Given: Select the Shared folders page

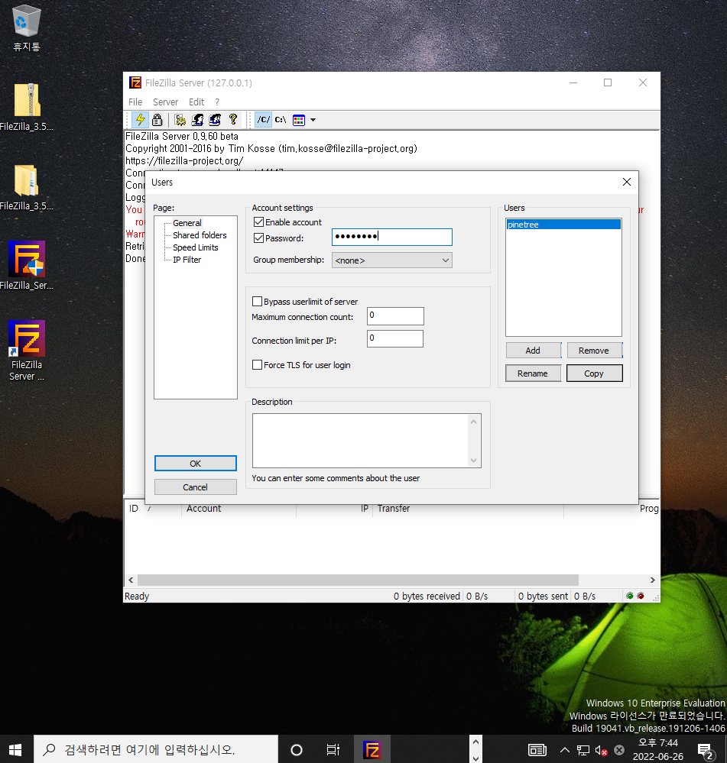Looking at the screenshot, I should [x=198, y=234].
